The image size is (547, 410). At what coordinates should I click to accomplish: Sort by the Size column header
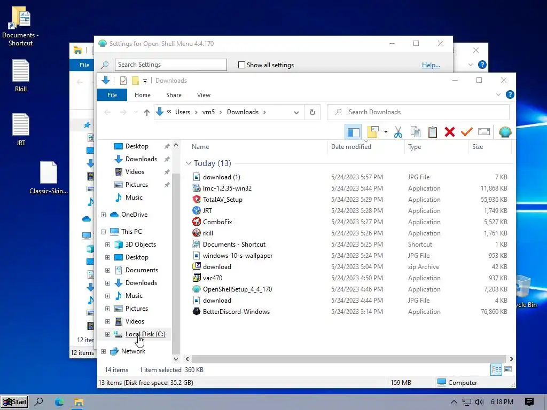477,147
